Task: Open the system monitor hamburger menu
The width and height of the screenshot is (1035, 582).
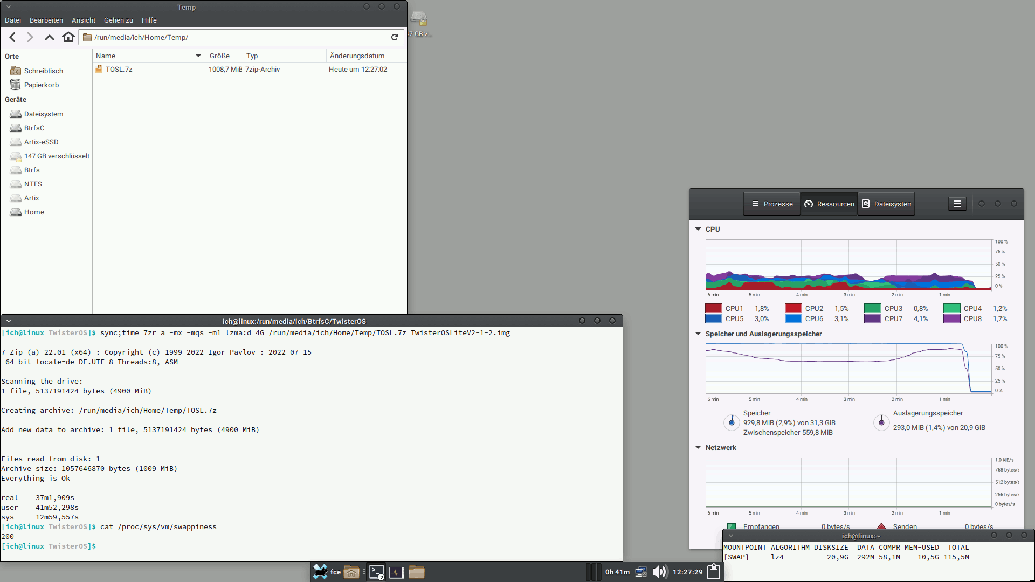Action: pos(957,204)
